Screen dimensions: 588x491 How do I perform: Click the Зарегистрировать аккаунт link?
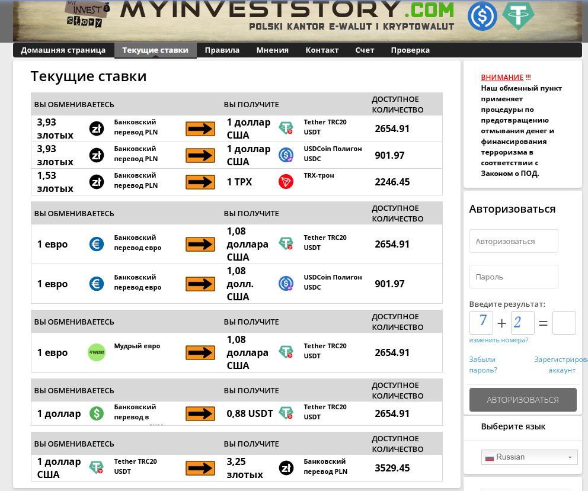tap(561, 365)
